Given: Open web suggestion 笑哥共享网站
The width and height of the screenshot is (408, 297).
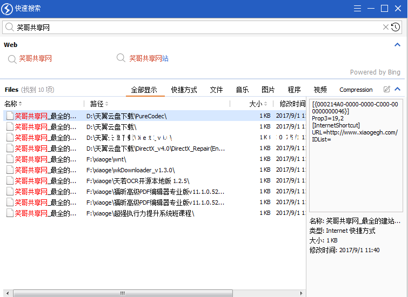Looking at the screenshot, I should click(x=149, y=58).
